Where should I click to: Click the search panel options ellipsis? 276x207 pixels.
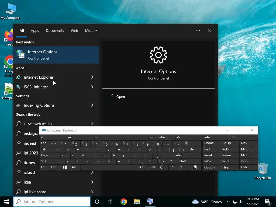198,30
